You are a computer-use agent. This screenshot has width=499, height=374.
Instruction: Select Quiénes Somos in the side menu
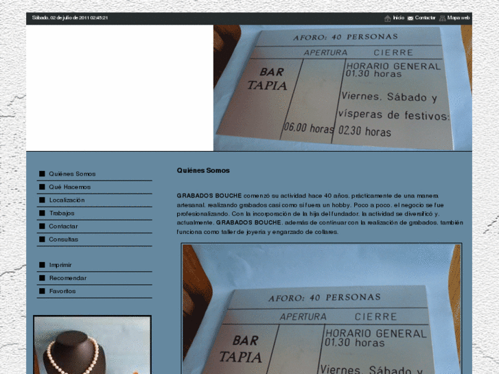72,174
